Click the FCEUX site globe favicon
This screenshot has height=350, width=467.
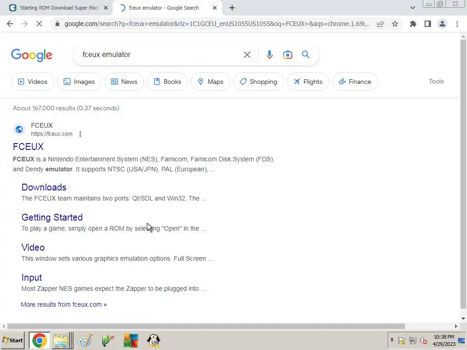pos(19,129)
